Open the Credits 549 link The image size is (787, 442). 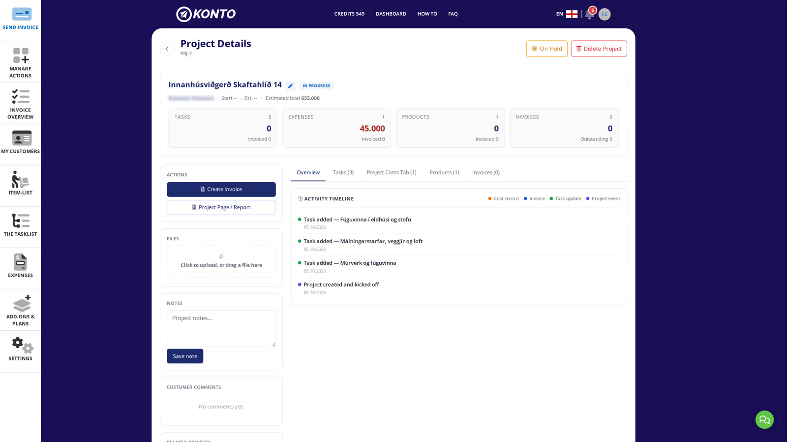point(349,14)
